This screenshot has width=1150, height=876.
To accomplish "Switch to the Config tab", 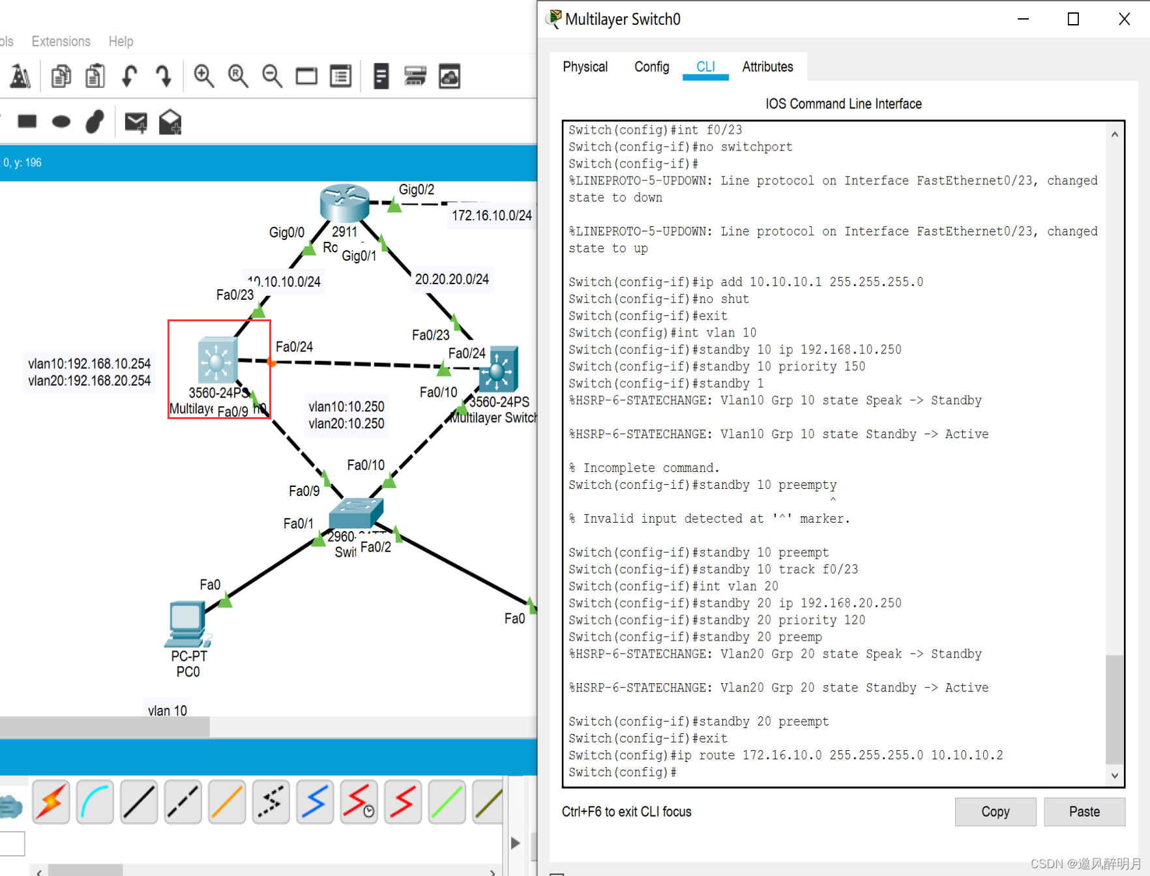I will tap(651, 67).
